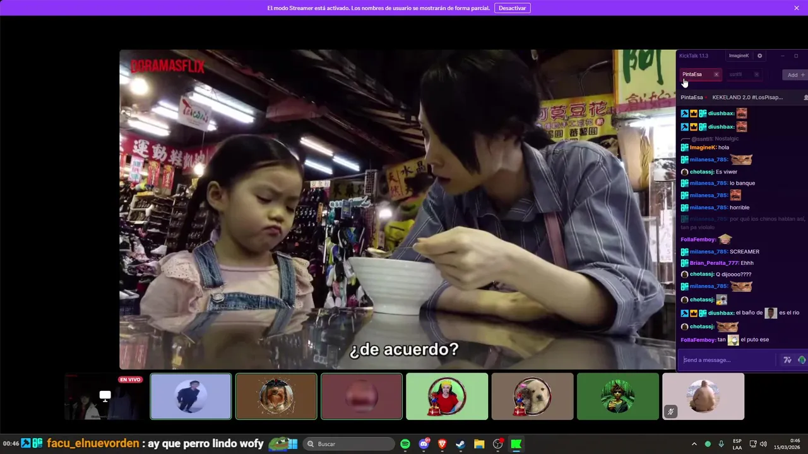Open KickTalk settings gear
This screenshot has width=808, height=454.
[x=759, y=55]
